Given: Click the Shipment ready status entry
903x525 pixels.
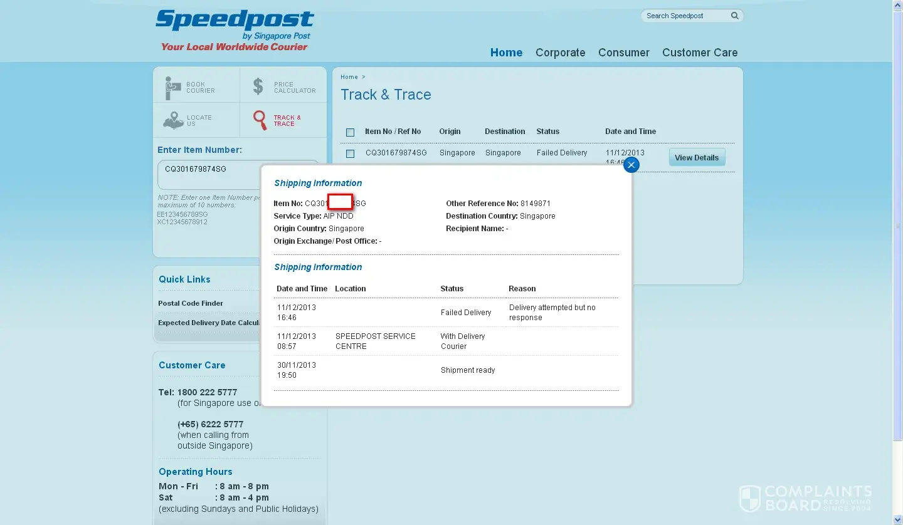Looking at the screenshot, I should coord(468,370).
